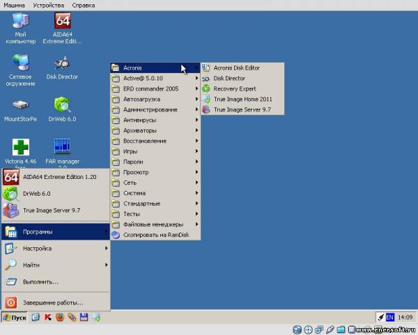Open Справка menu in VirtualBox menubar
Viewport: 418px width, 335px height.
[84, 6]
